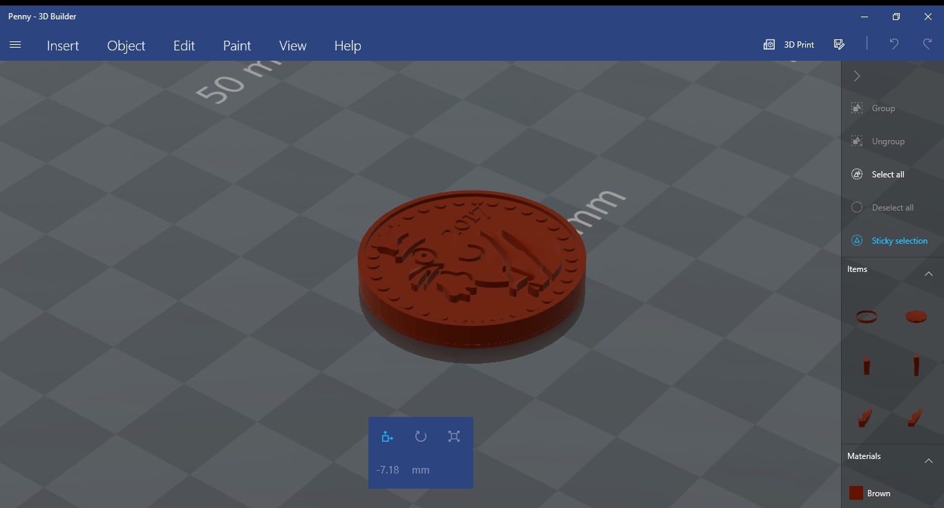Open the Edit menu
Image resolution: width=944 pixels, height=508 pixels.
pyautogui.click(x=184, y=46)
